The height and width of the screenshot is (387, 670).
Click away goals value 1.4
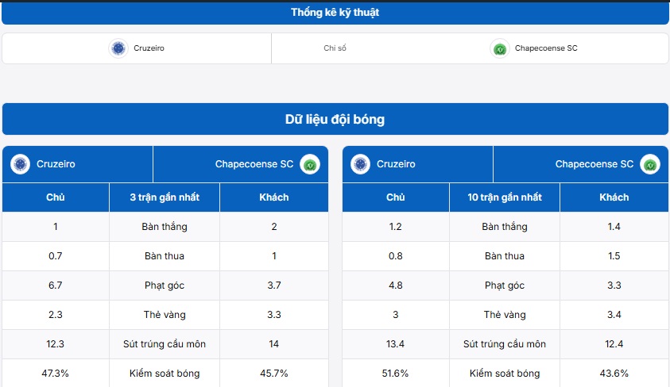[x=614, y=227]
